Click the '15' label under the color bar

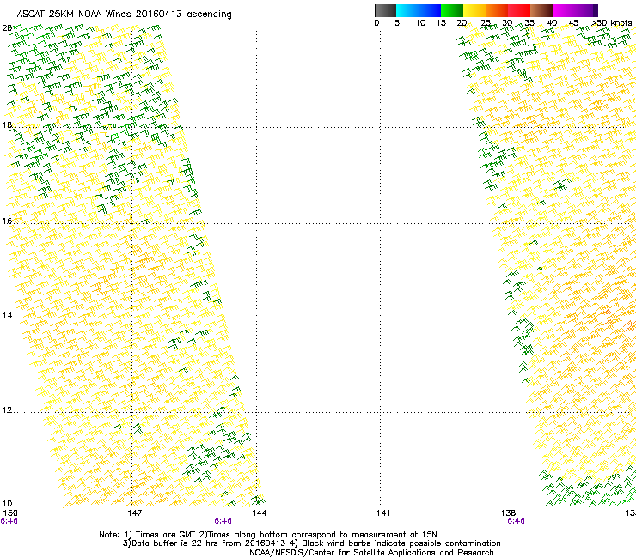pos(441,23)
